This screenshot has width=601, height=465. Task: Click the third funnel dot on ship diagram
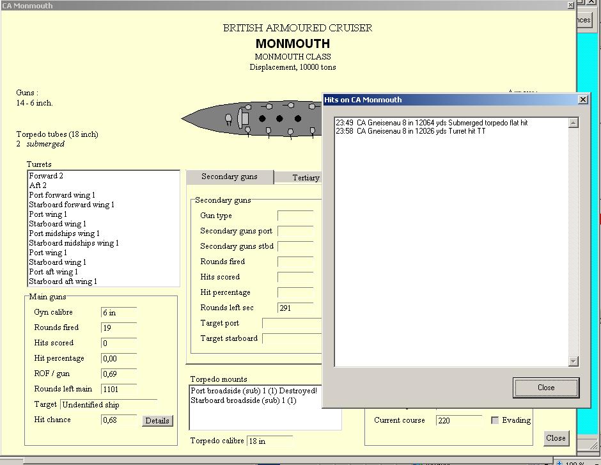[298, 118]
